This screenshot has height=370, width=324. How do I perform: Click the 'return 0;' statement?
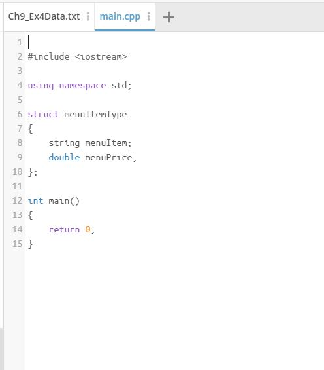click(x=72, y=229)
